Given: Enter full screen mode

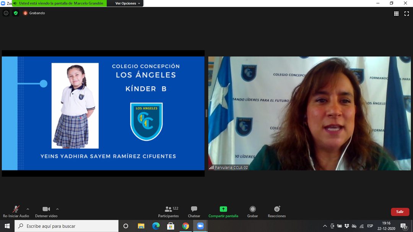Looking at the screenshot, I should tap(406, 13).
